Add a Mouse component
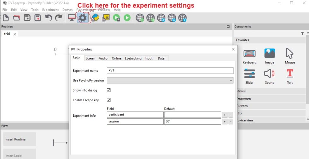The image size is (309, 159). click(290, 56)
